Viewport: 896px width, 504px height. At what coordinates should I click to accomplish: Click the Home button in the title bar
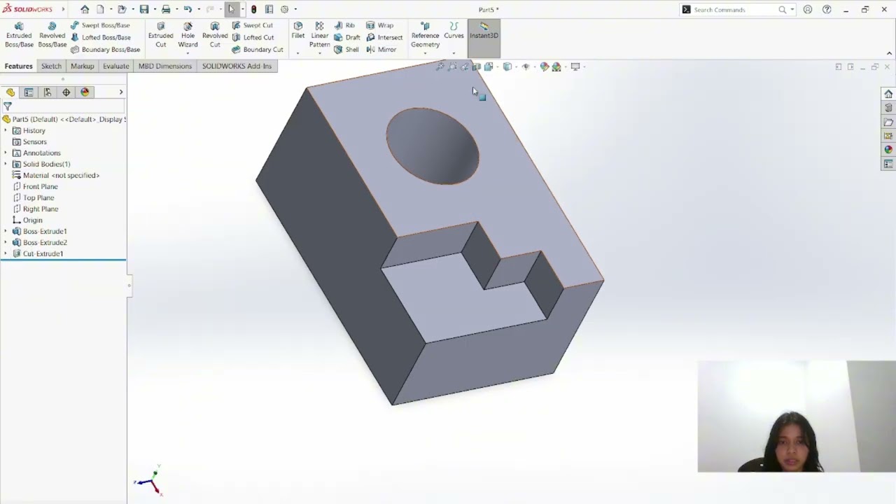[85, 9]
